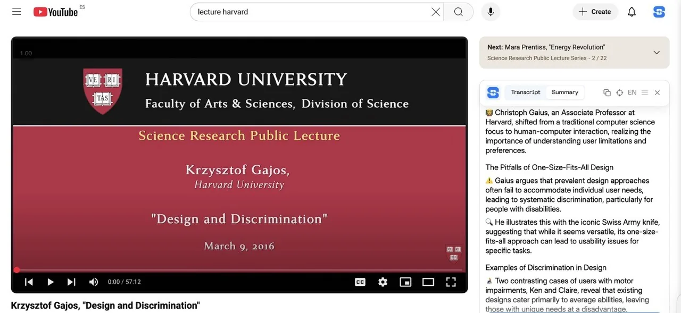Enable miniplayer mode
The image size is (681, 313).
point(405,282)
